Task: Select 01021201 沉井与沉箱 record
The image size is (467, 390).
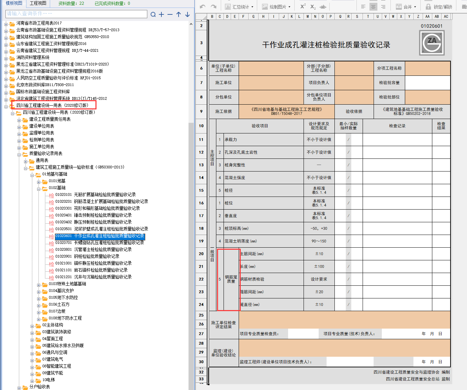Action: pos(93,277)
